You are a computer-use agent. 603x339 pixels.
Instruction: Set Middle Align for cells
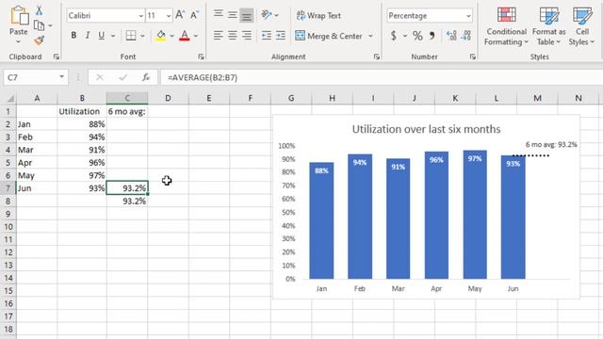pyautogui.click(x=233, y=15)
